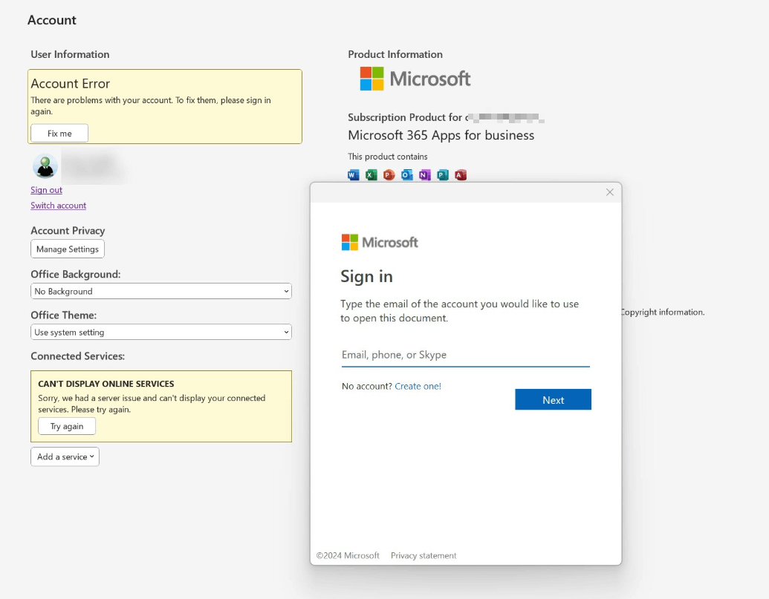Click the Create one! link

418,386
